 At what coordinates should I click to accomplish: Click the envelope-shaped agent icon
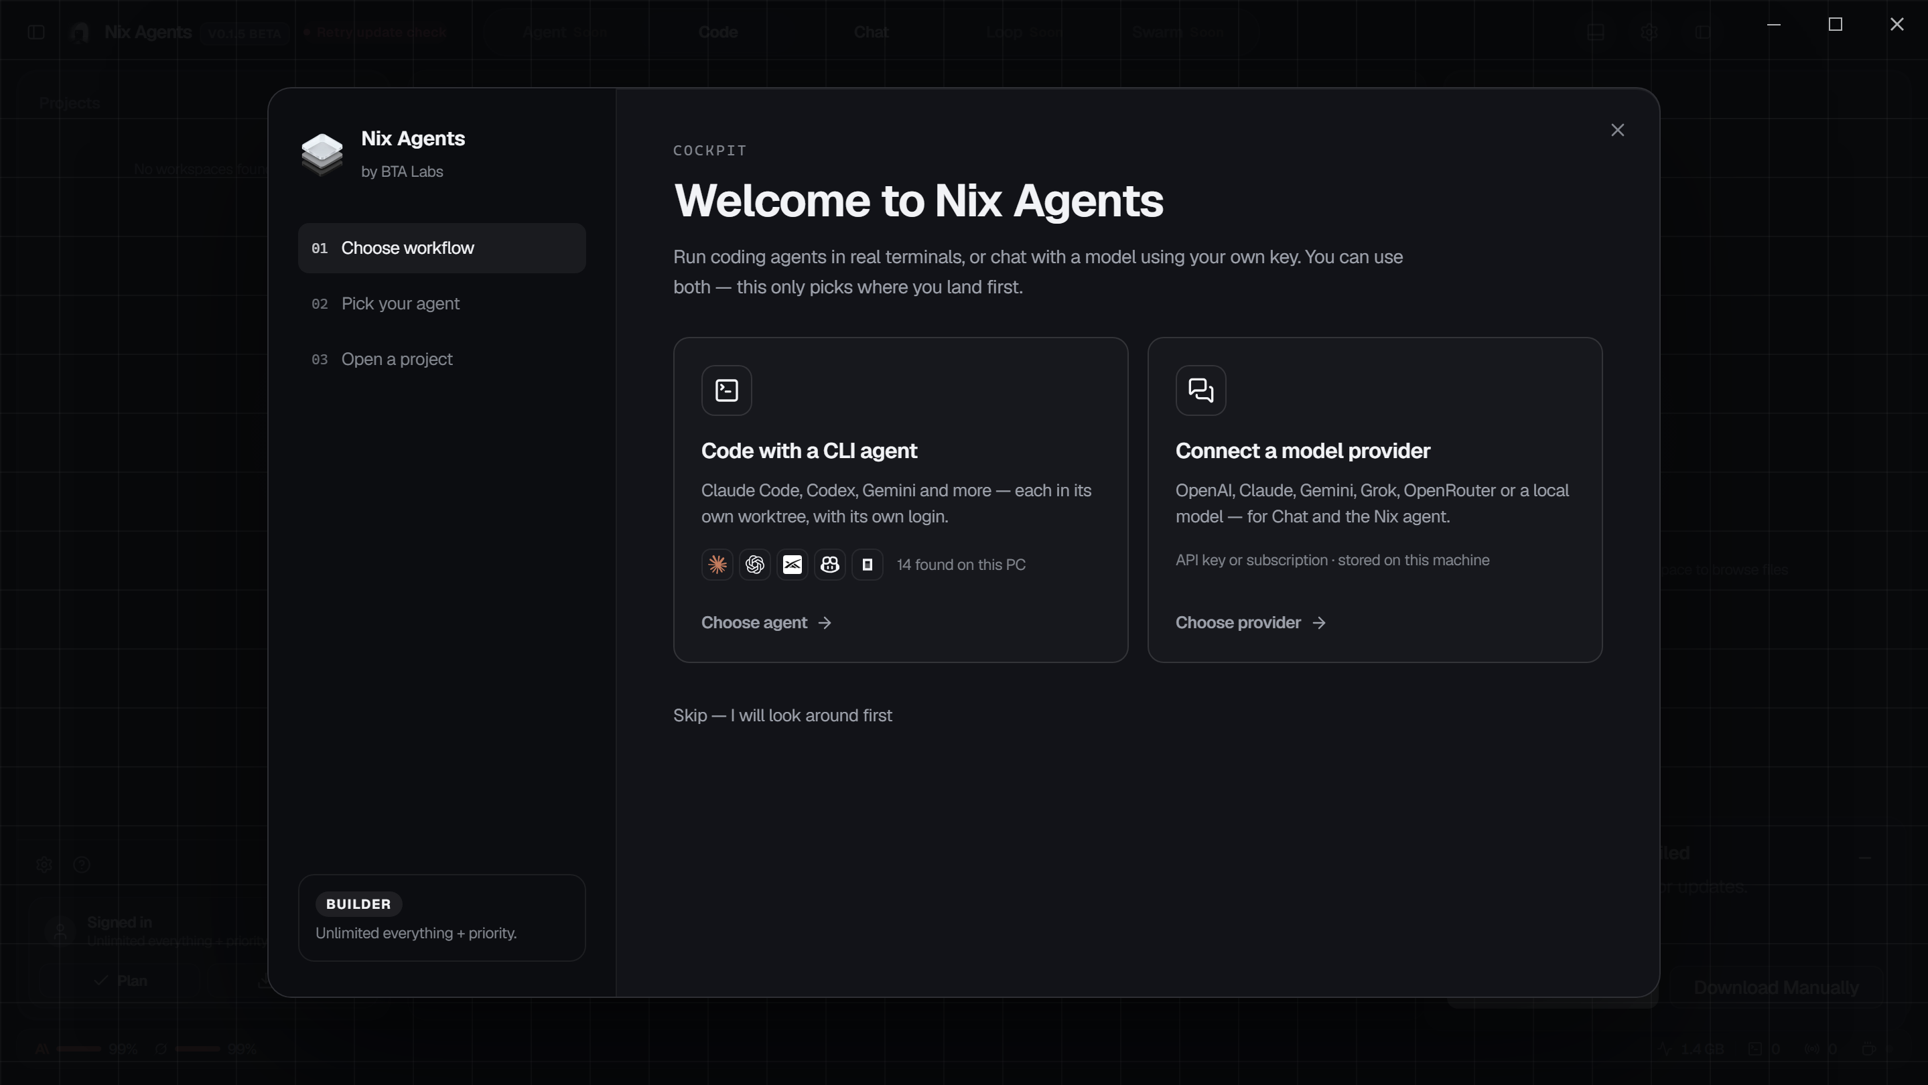(x=792, y=565)
